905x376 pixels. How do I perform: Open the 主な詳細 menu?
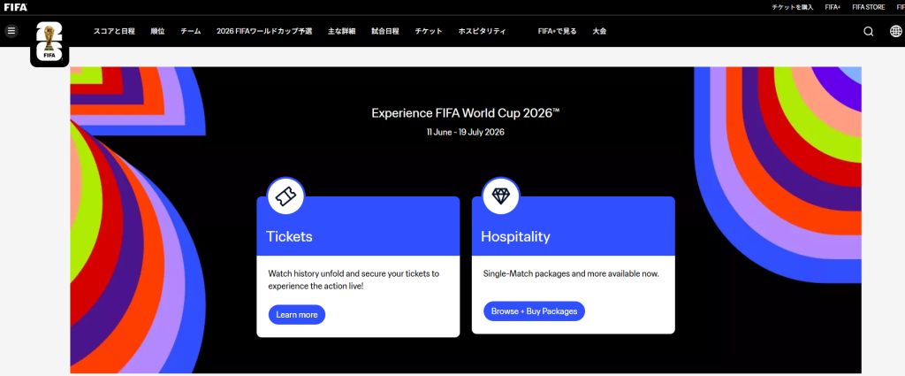341,32
